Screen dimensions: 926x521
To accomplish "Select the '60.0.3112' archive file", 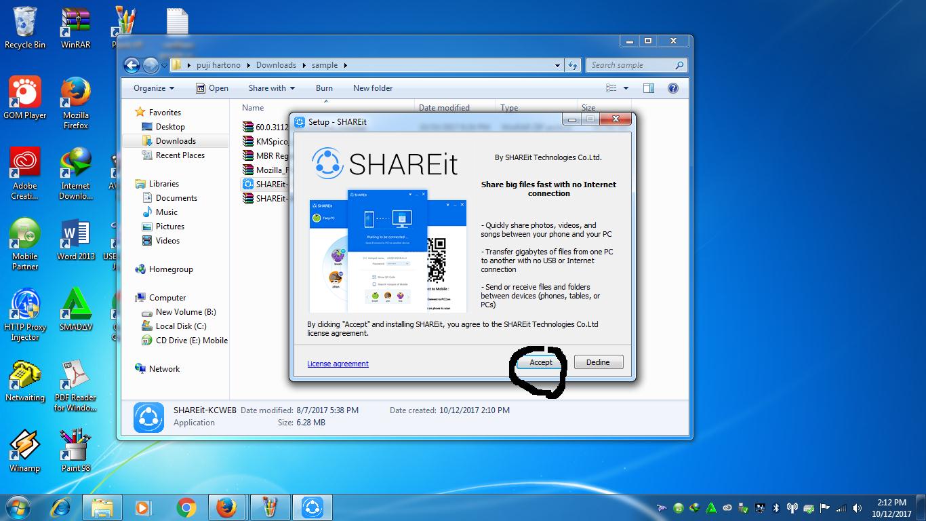I will pos(266,127).
